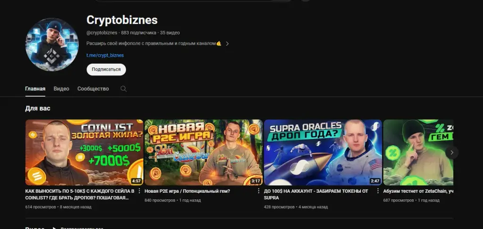Switch to the Главная tab
Image resolution: width=483 pixels, height=229 pixels.
[x=35, y=89]
